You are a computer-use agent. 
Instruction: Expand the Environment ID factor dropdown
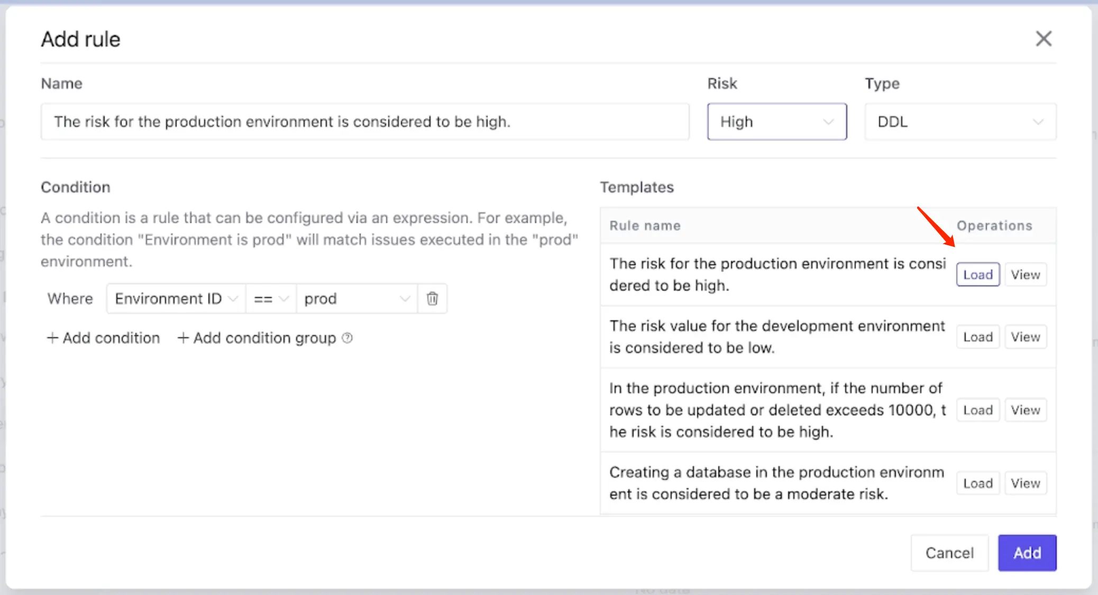[176, 299]
